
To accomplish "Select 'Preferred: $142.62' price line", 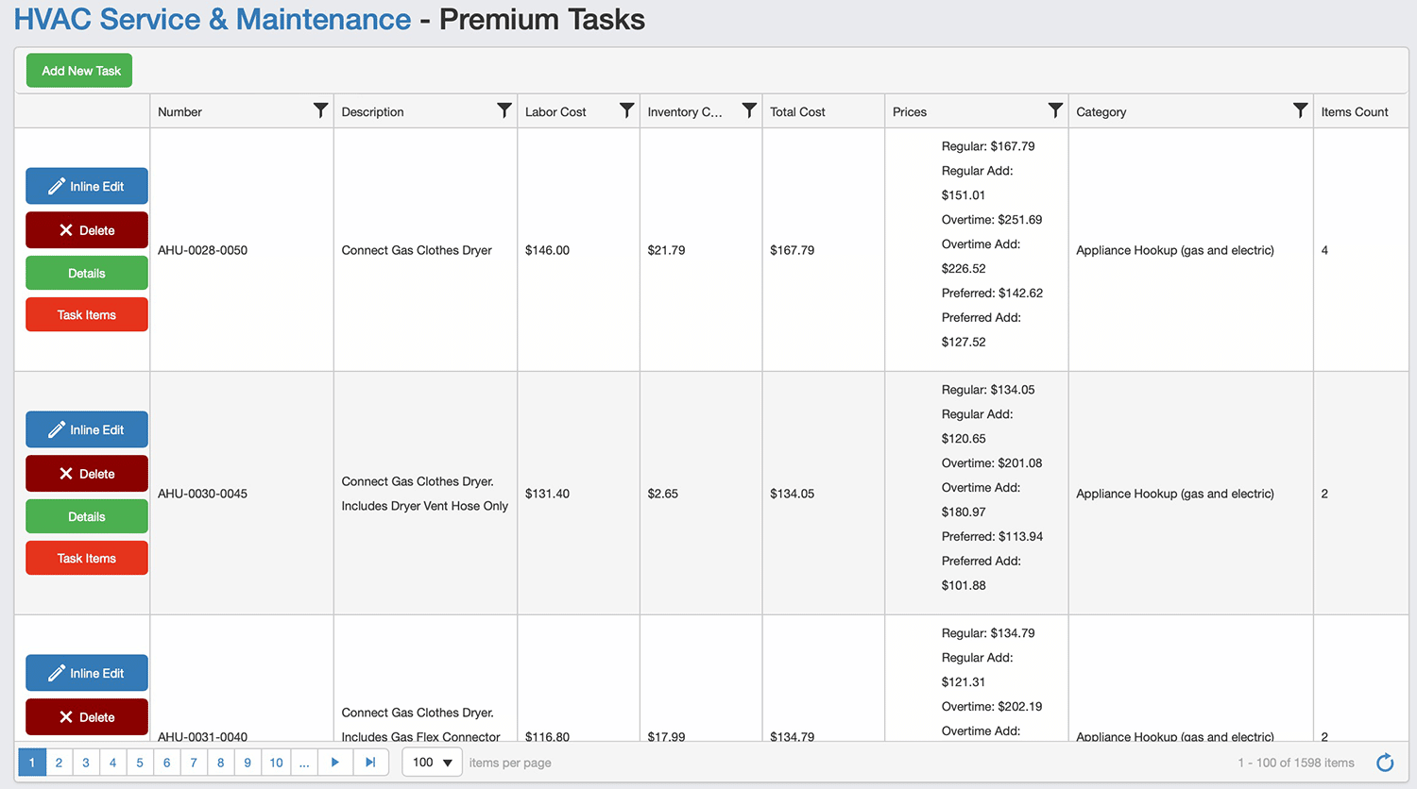I will [992, 294].
